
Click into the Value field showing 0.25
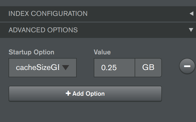click(x=114, y=68)
